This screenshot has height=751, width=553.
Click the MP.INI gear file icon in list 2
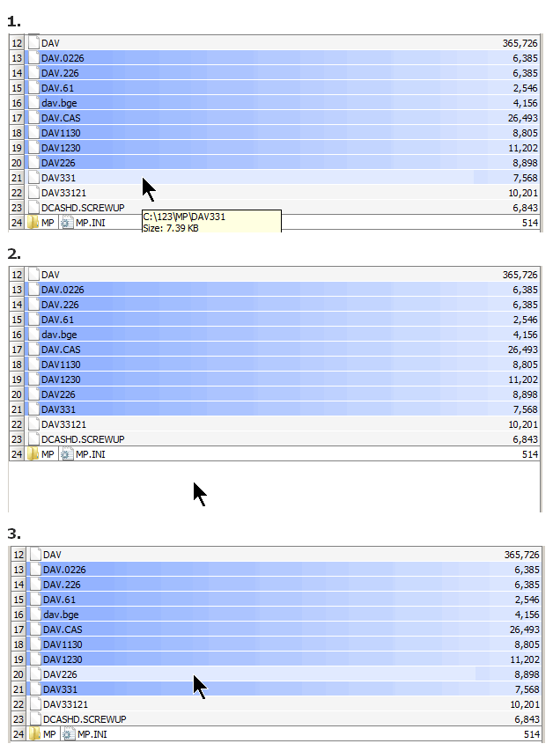tap(67, 454)
